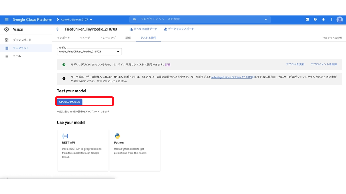Click the Vision product icon
Viewport: 346px width, 194px height.
tap(6, 29)
